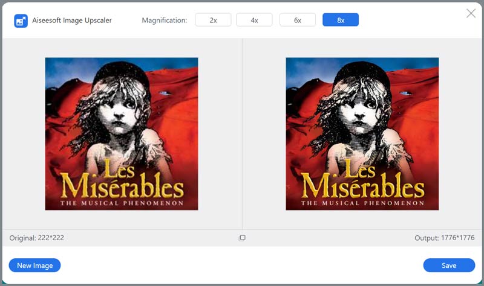The image size is (484, 286).
Task: Click 'The Musical Phenomenon' text in output preview
Action: 362,204
